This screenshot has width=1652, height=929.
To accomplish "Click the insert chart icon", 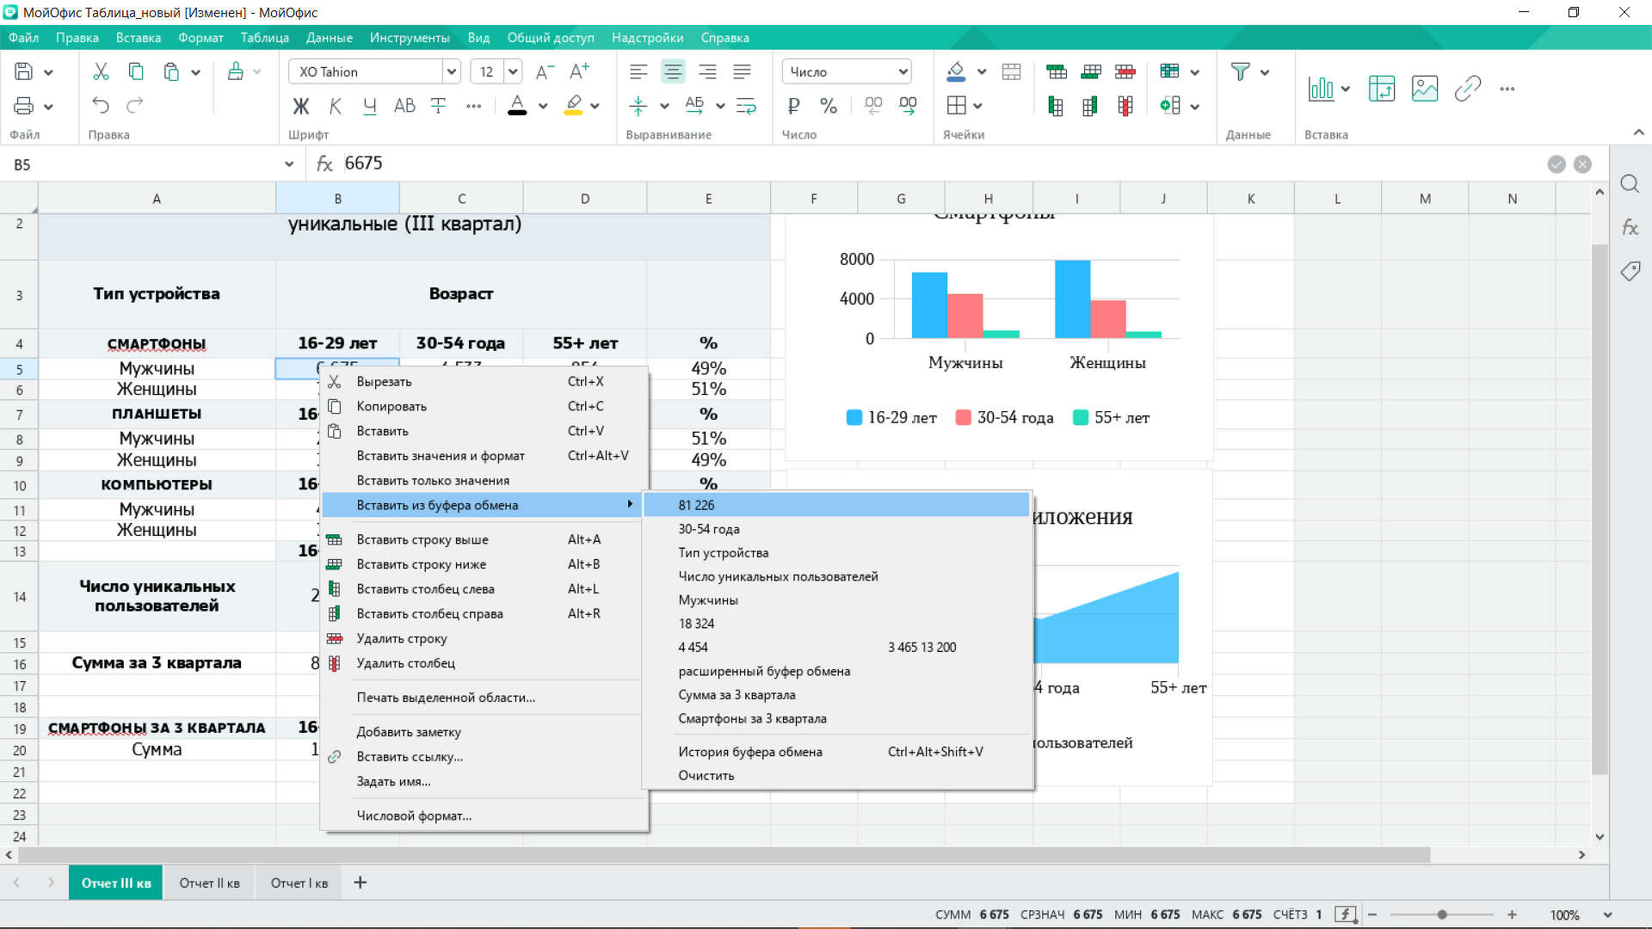I will pos(1321,89).
